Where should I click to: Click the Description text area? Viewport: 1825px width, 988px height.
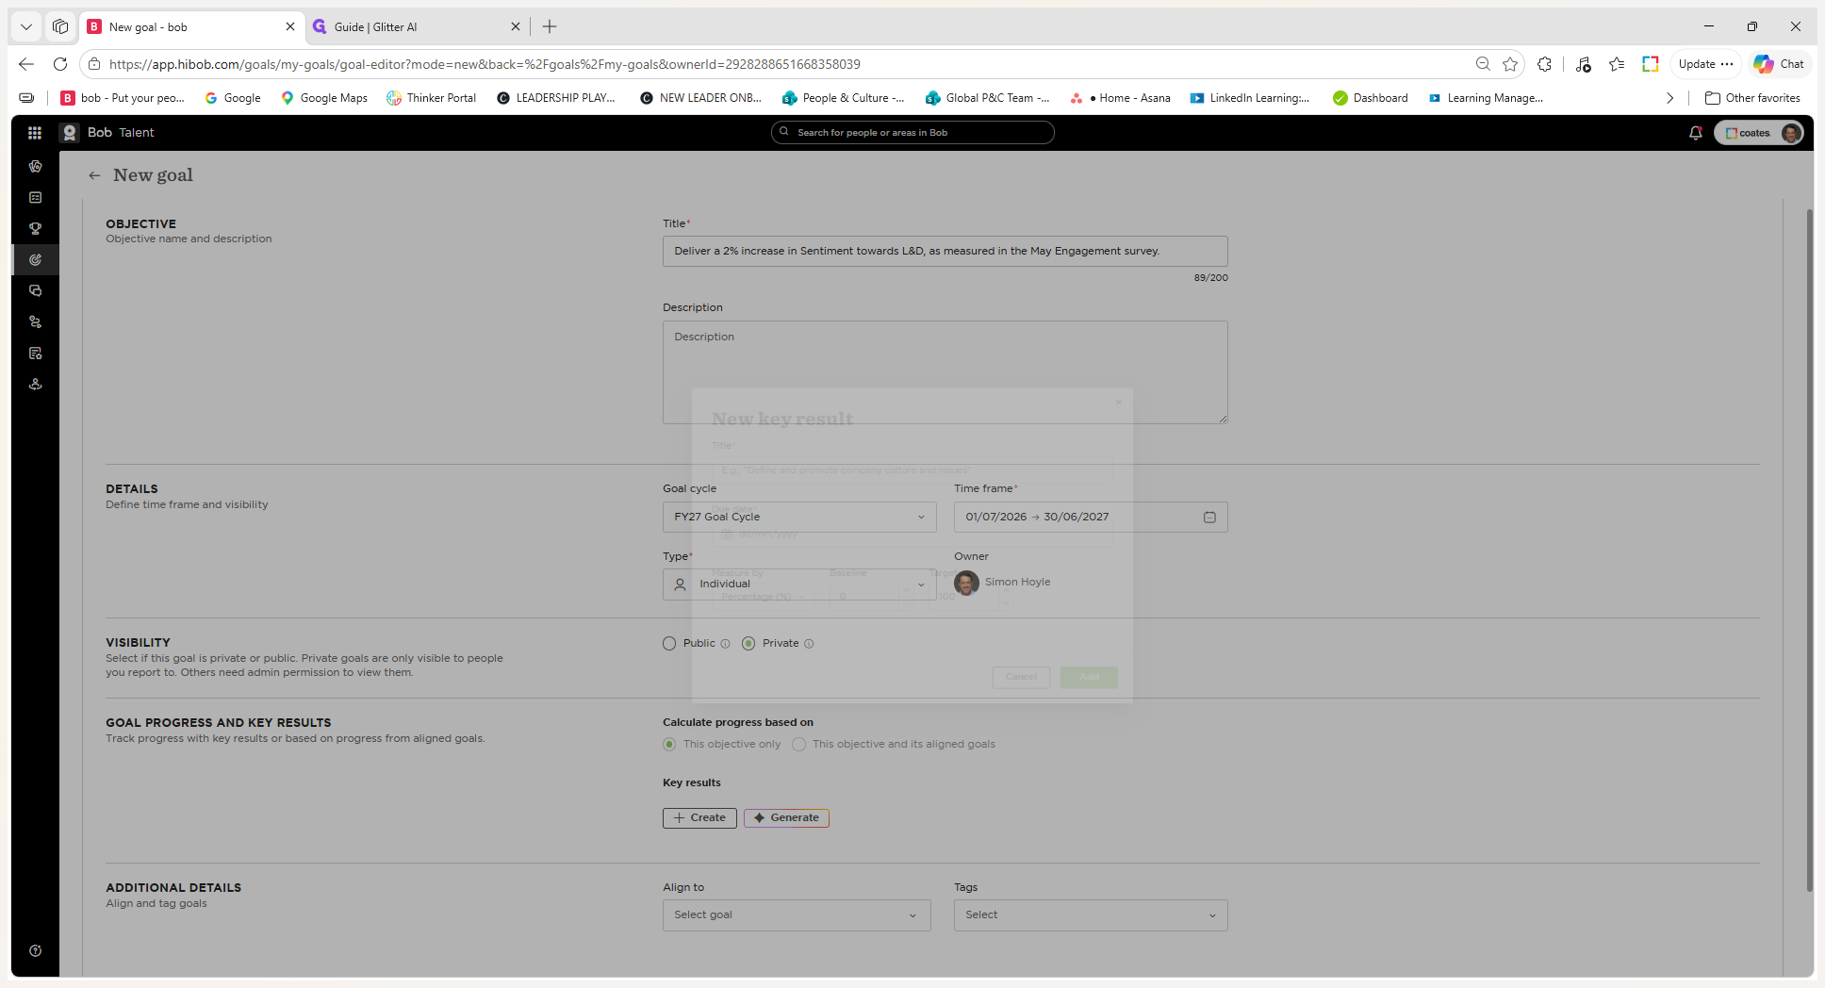point(945,372)
